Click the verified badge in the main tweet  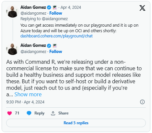tap(49, 46)
